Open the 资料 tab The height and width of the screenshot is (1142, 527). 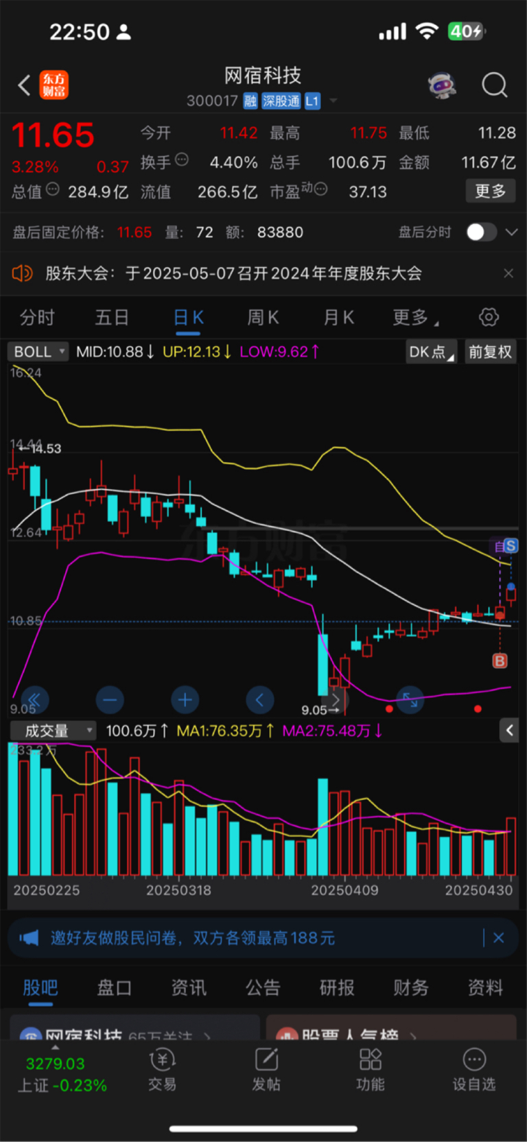[485, 987]
